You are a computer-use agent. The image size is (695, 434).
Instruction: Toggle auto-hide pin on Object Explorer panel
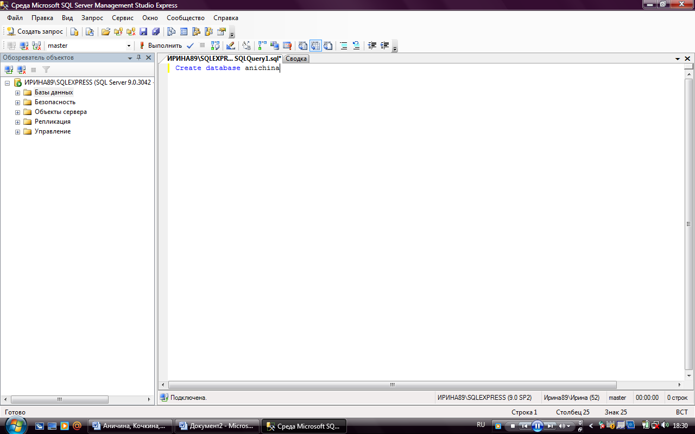coord(138,58)
